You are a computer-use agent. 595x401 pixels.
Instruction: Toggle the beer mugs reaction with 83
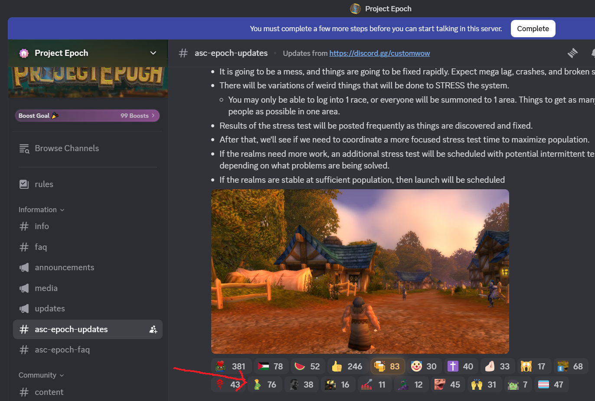coord(388,366)
